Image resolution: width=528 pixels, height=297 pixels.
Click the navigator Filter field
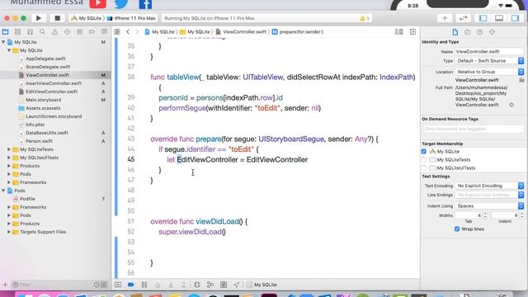(55, 285)
